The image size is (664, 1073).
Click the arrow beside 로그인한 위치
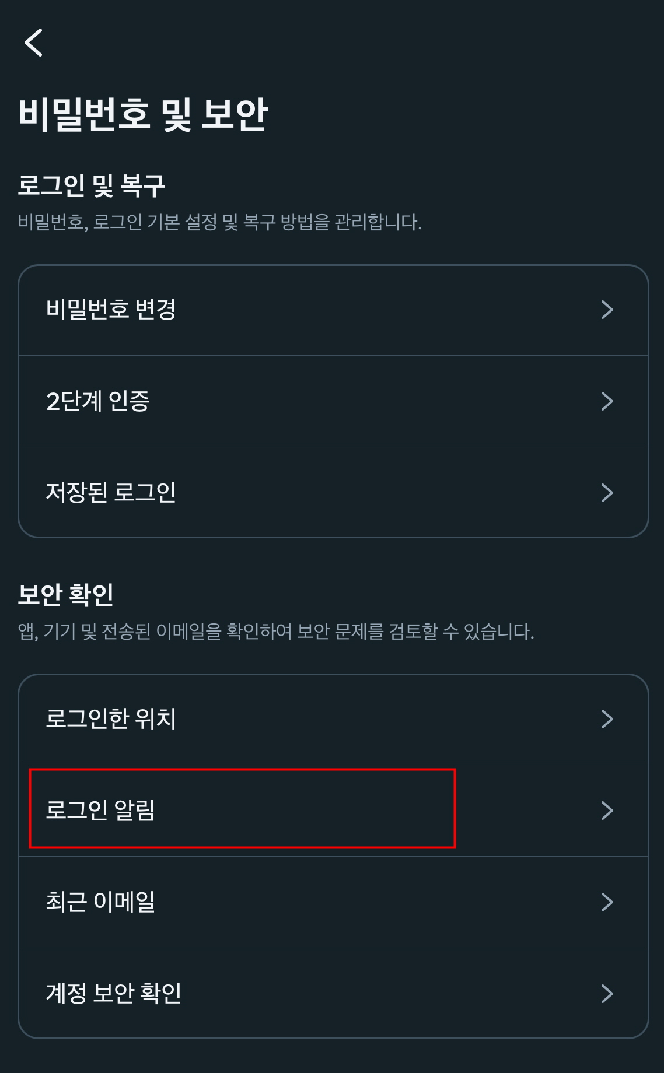point(607,720)
